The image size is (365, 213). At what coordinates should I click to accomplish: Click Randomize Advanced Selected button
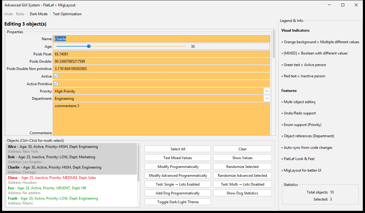pos(242,176)
